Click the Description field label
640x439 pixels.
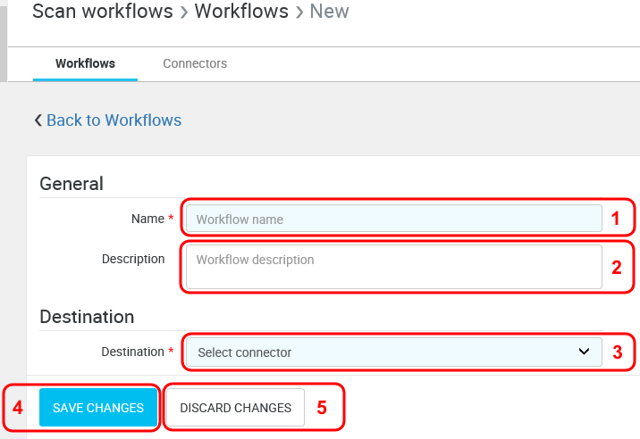pos(133,259)
